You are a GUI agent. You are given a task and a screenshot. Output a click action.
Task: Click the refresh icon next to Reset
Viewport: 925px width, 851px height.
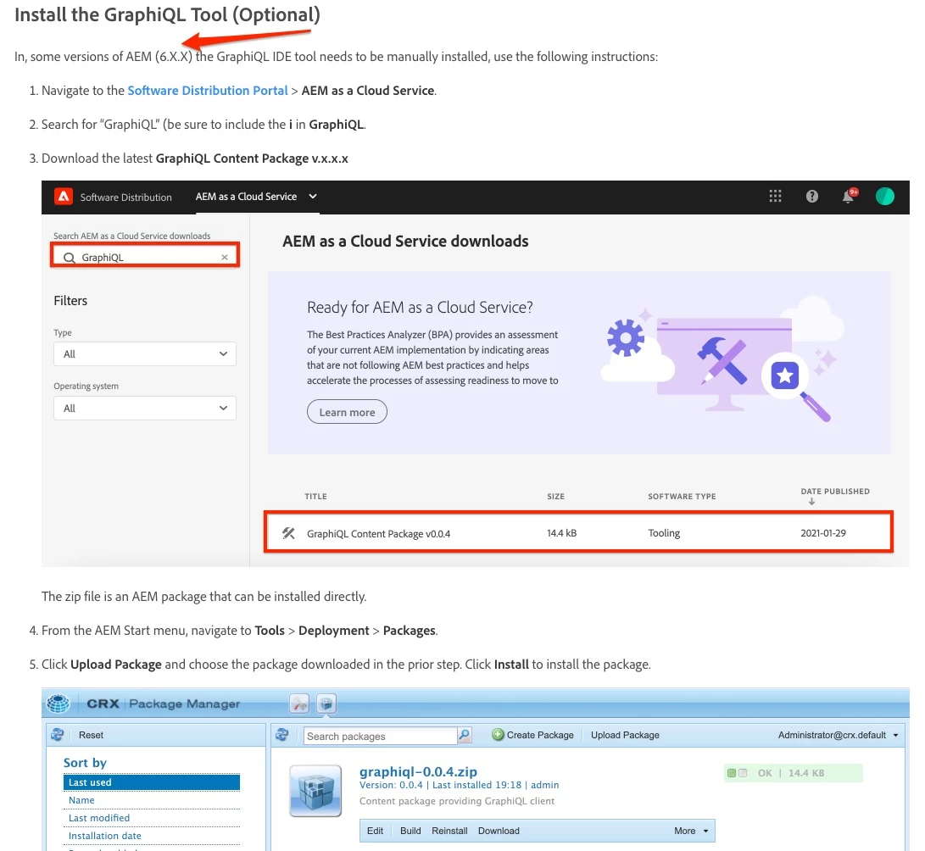57,734
